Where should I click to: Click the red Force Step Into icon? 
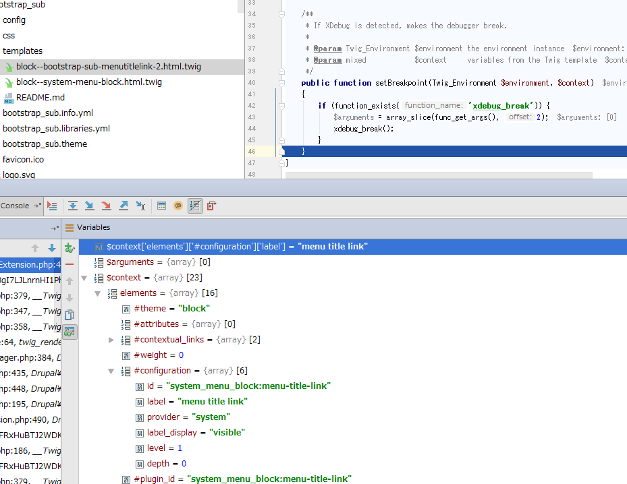coord(106,206)
